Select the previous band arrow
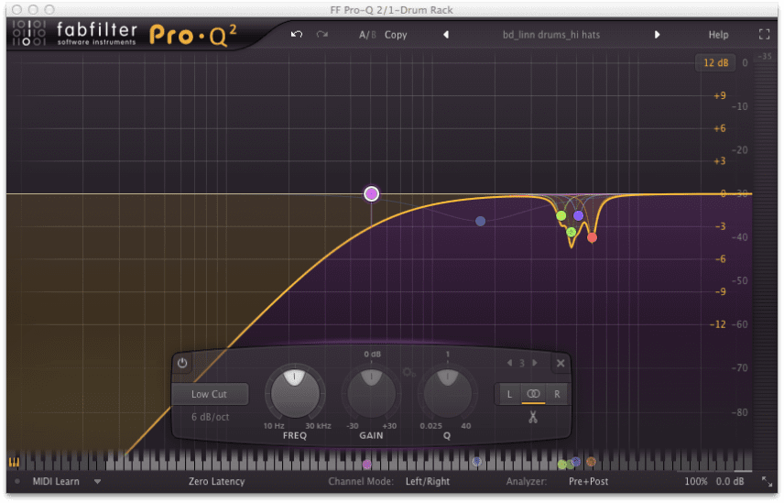Viewport: 784px width, 503px height. 509,363
